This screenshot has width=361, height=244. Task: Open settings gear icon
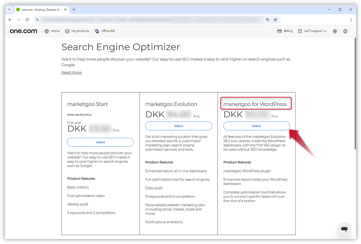[x=335, y=31]
